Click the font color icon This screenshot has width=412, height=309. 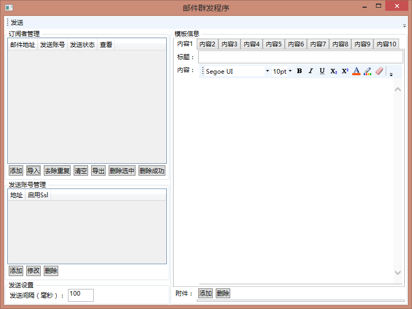pyautogui.click(x=356, y=71)
